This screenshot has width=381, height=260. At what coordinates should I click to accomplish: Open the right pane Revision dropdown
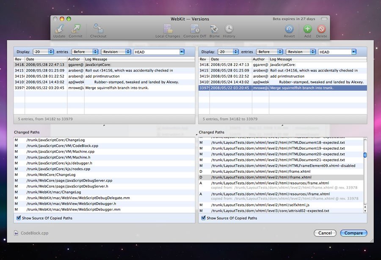pyautogui.click(x=301, y=52)
